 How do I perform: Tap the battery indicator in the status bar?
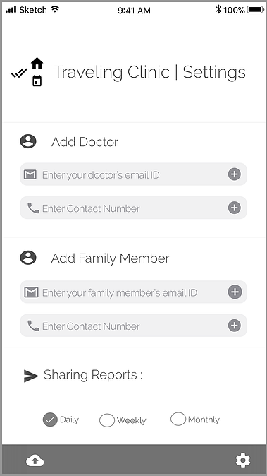point(256,10)
